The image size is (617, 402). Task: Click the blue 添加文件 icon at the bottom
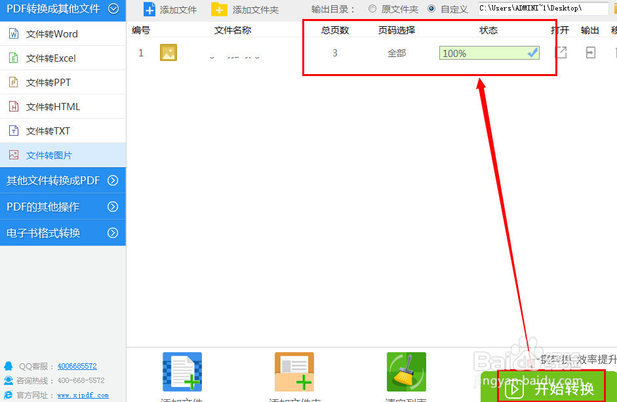coord(182,372)
